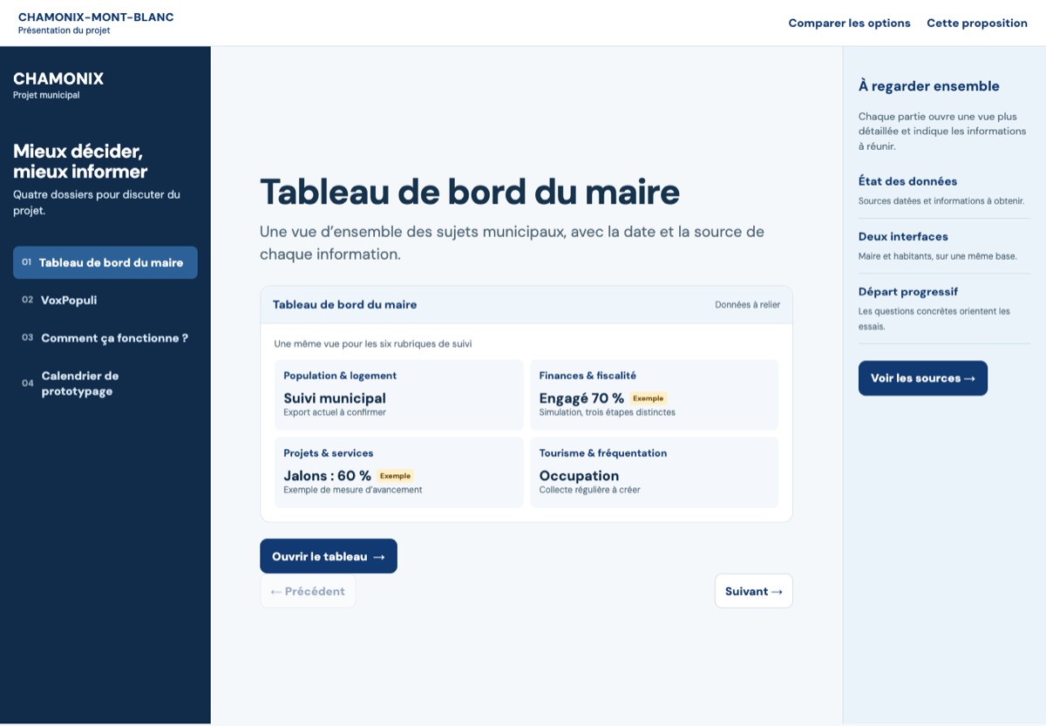Screen dimensions: 1046x726
Task: Click Simulation, trois étapes distinctes text
Action: coord(607,412)
